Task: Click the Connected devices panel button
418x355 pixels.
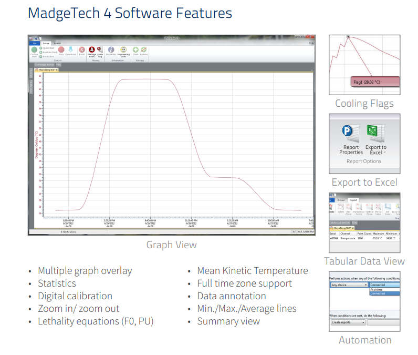Action: click(44, 65)
